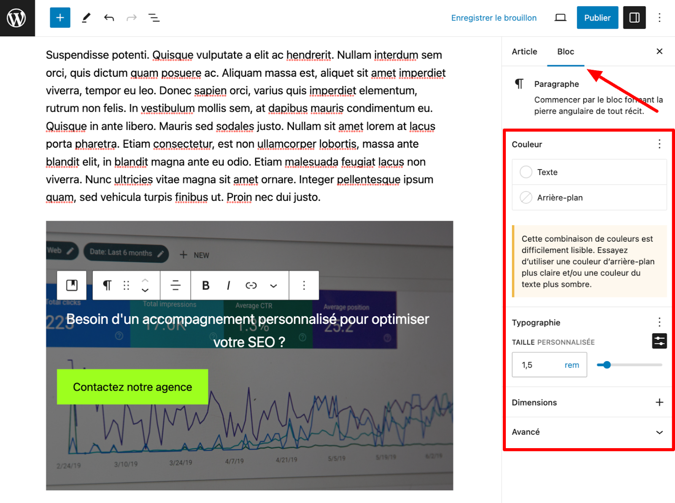Click the WordPress logo icon
This screenshot has width=675, height=503.
[17, 18]
